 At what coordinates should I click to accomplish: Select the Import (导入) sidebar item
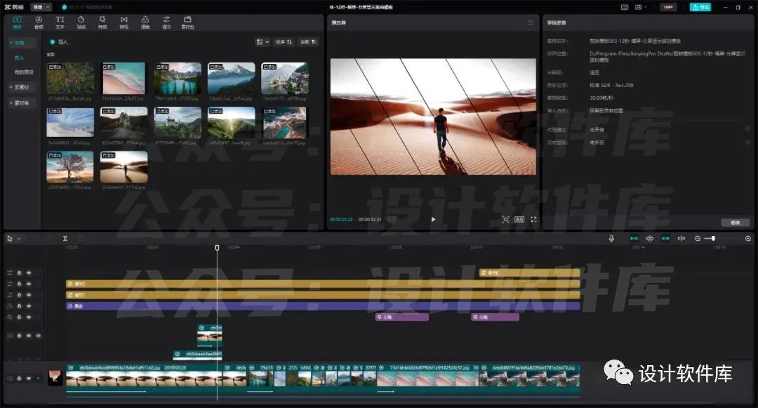19,58
